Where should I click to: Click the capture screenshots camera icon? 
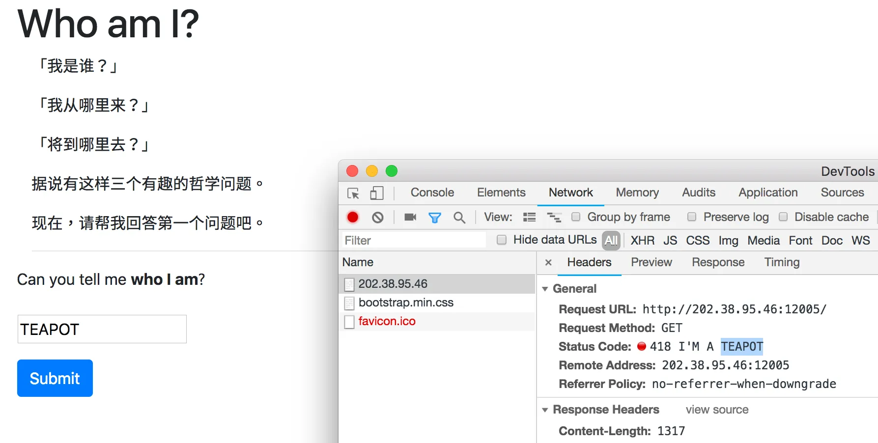pos(410,217)
